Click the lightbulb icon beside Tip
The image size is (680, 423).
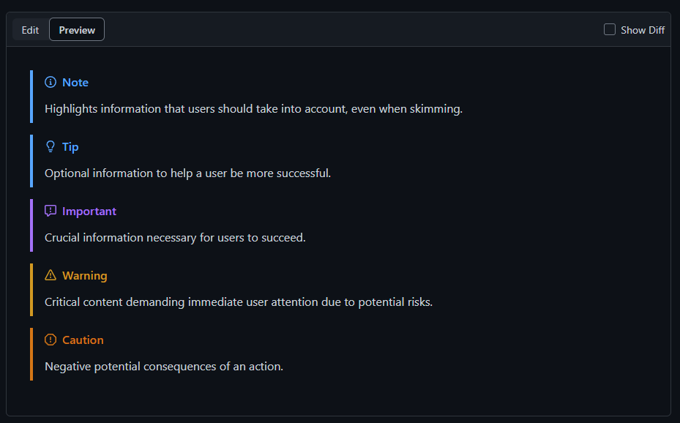click(x=51, y=147)
